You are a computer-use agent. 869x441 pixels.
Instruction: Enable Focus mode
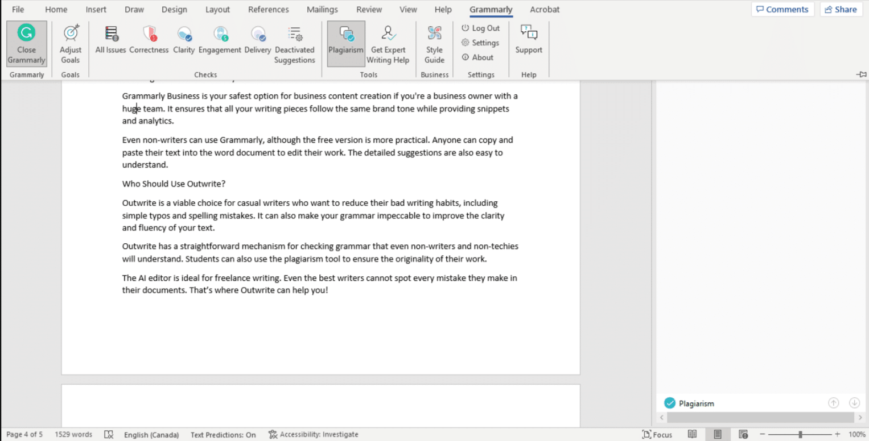[x=657, y=434]
